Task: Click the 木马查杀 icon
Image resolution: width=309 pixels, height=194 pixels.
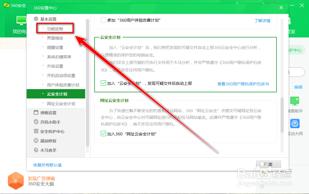Action: 36,150
